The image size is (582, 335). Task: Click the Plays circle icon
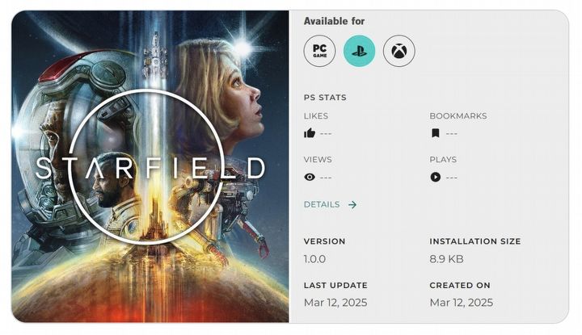(x=436, y=177)
